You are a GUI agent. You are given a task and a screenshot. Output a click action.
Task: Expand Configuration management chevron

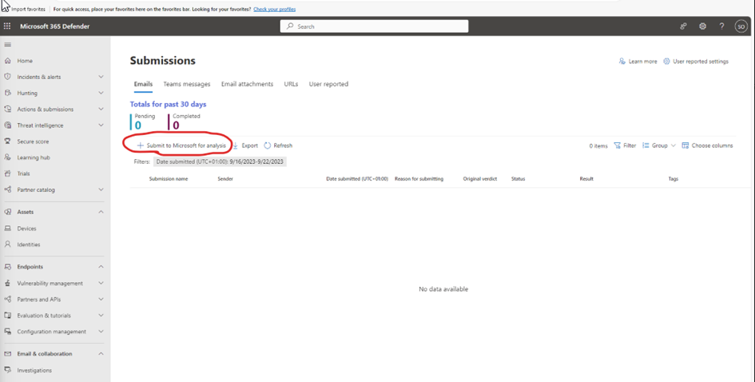tap(101, 332)
